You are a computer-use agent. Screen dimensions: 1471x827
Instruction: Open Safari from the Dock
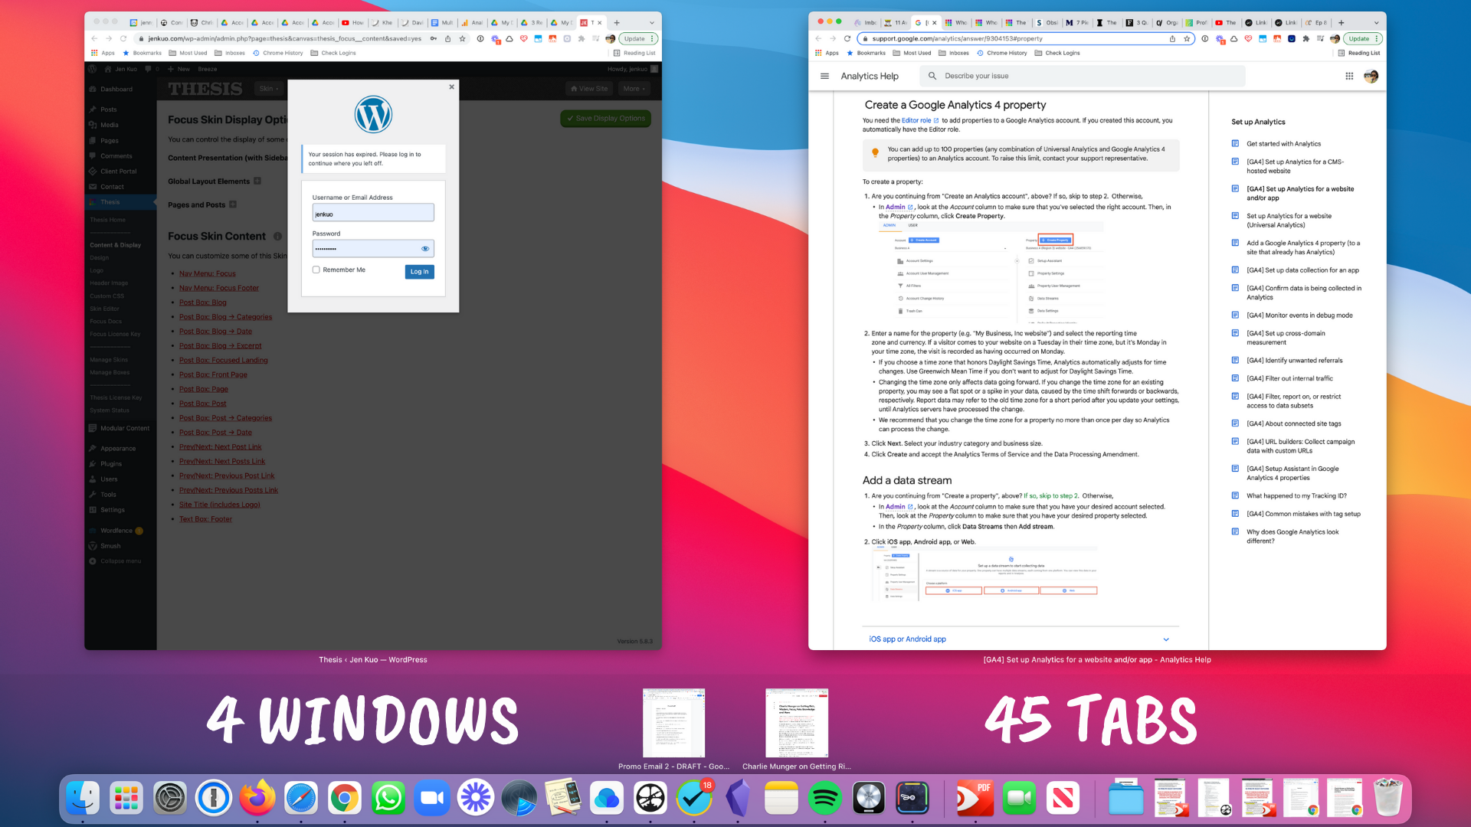(x=301, y=799)
